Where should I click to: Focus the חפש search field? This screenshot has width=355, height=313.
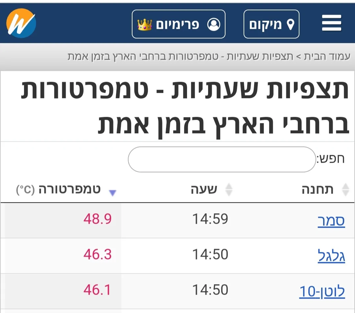coord(222,159)
